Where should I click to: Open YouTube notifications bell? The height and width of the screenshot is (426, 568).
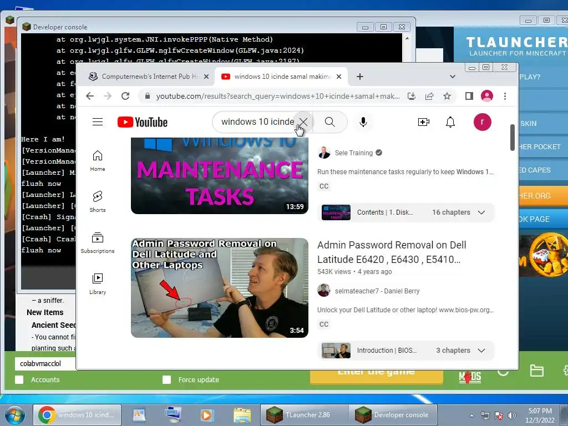point(450,122)
